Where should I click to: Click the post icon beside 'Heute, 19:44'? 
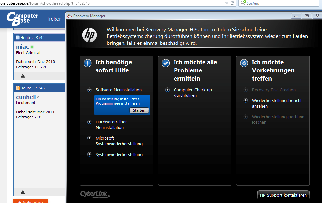[x=18, y=37]
